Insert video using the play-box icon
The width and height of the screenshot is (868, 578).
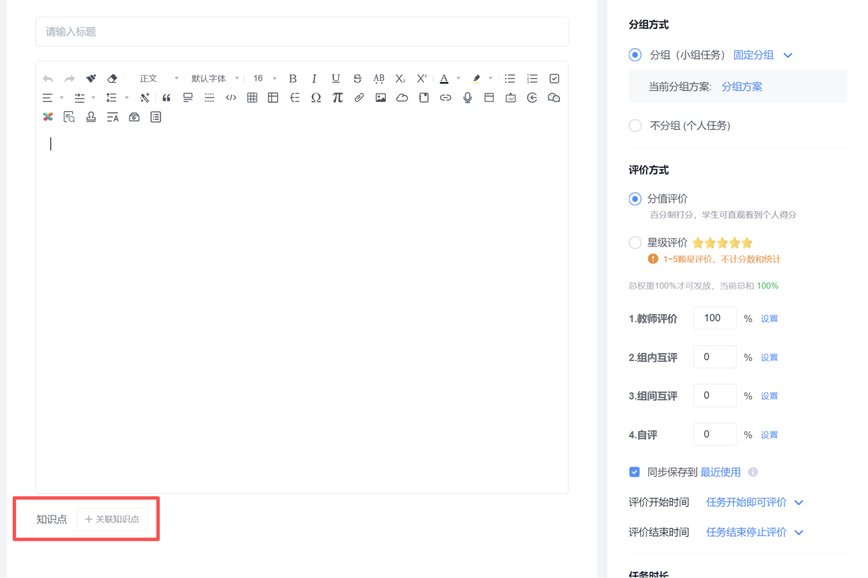134,117
